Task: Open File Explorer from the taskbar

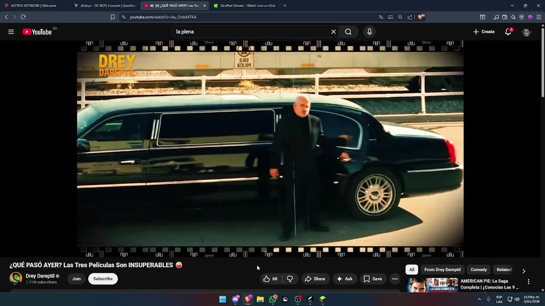Action: click(x=260, y=299)
